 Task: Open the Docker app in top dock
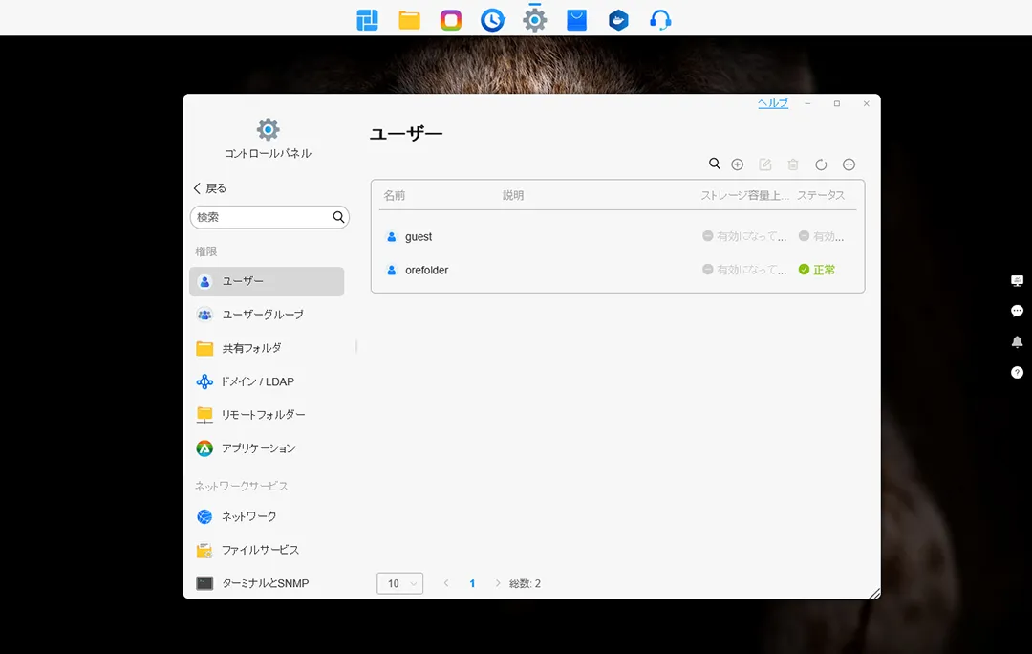coord(618,20)
